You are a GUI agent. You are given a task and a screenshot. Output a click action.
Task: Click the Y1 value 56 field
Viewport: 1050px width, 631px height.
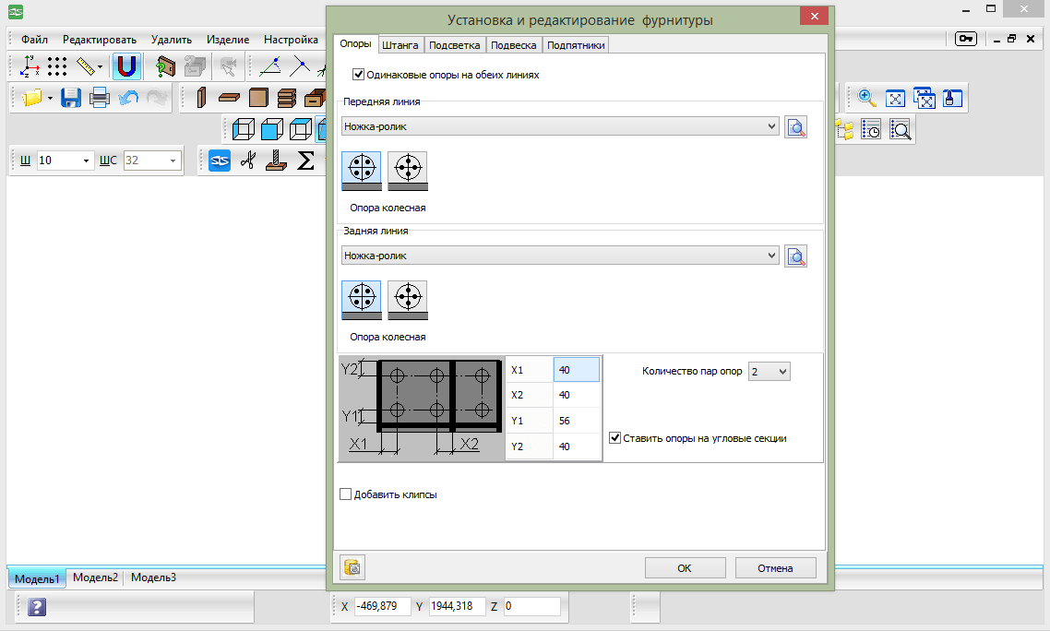[576, 421]
